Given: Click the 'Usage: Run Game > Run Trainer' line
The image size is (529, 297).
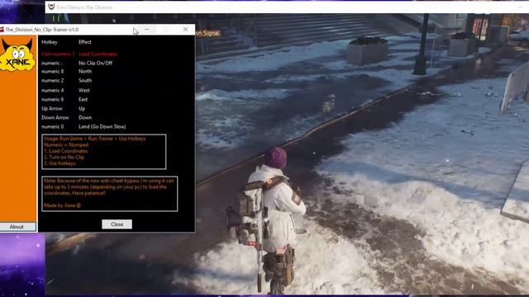Looking at the screenshot, I should pyautogui.click(x=95, y=139).
